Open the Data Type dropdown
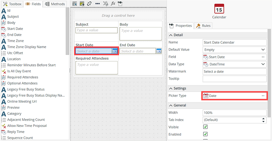The image size is (272, 141). point(263,64)
